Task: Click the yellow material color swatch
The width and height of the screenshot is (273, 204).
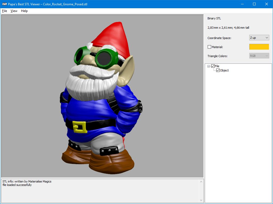Action: pyautogui.click(x=259, y=47)
